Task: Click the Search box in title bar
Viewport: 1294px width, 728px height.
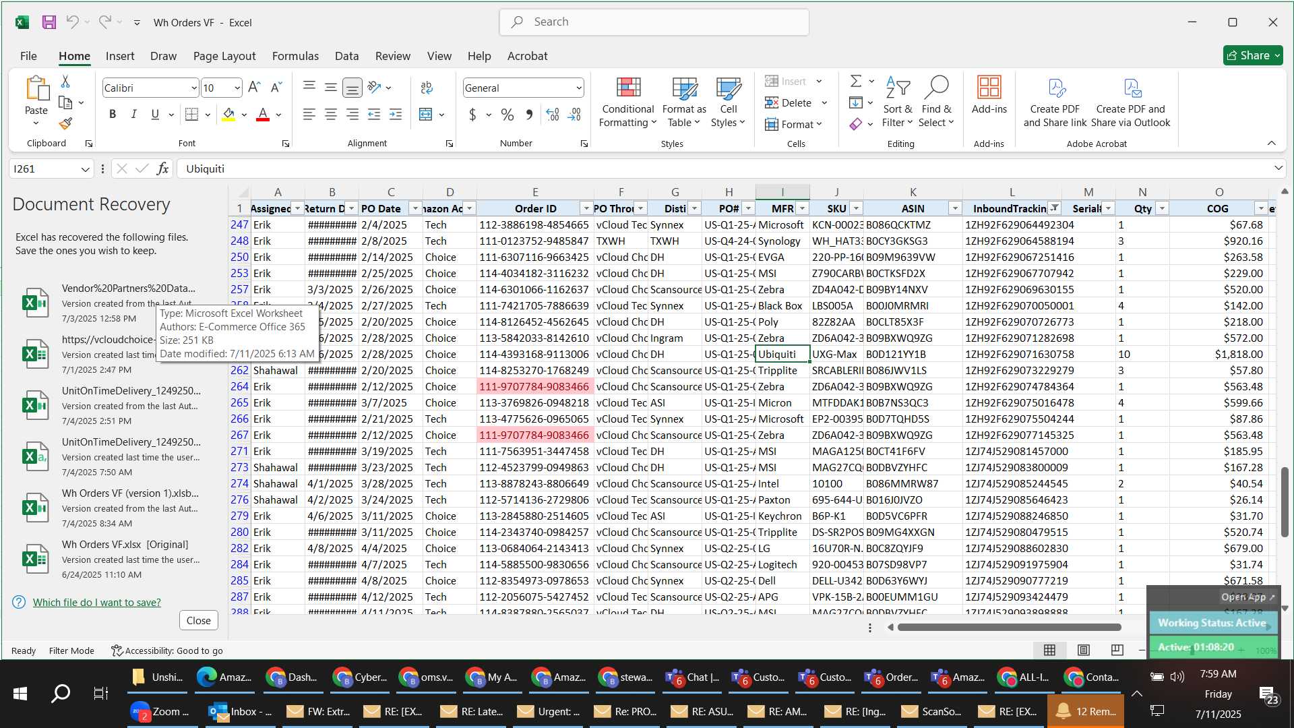Action: [654, 22]
